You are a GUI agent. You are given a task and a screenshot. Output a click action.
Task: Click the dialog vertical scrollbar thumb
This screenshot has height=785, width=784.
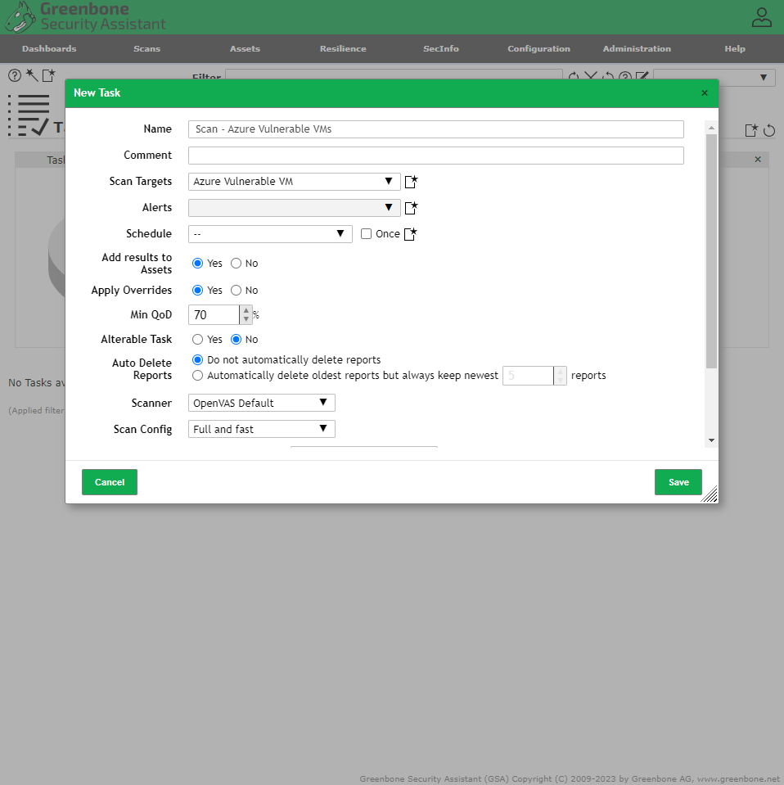pos(711,250)
